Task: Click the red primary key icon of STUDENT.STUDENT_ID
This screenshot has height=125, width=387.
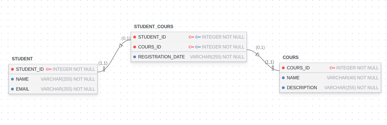Action: coord(49,69)
